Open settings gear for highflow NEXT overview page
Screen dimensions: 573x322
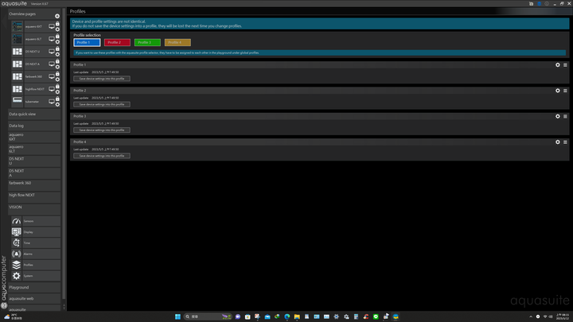click(x=57, y=92)
